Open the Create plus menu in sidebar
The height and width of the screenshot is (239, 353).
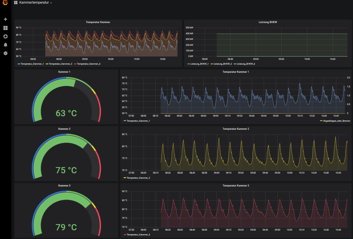pos(5,19)
